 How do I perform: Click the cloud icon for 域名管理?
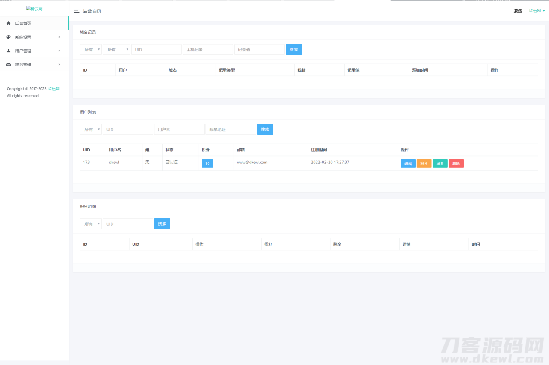(9, 65)
